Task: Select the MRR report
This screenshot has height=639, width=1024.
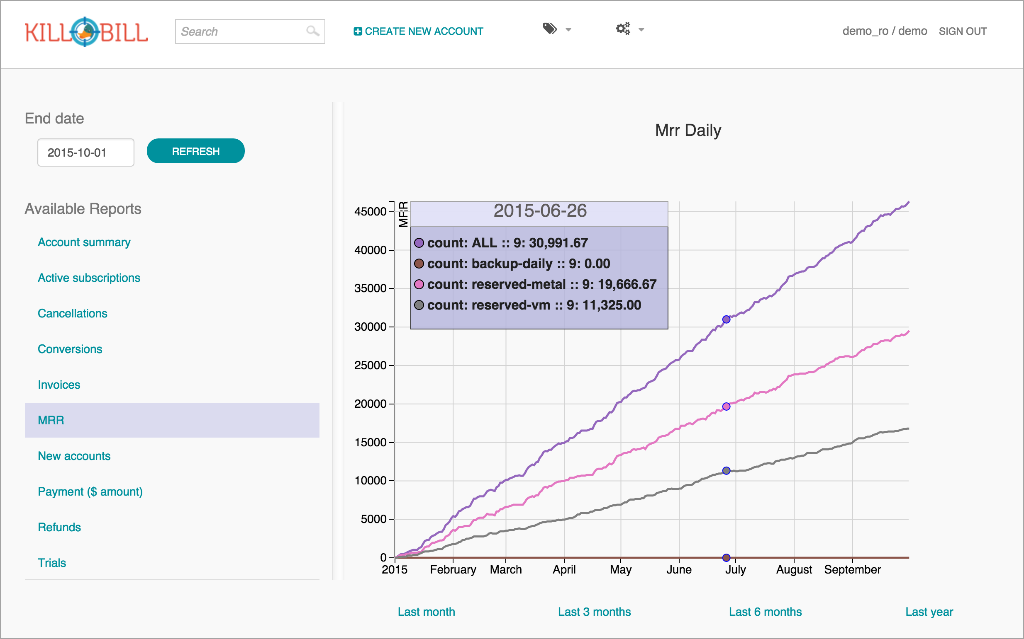Action: click(51, 420)
